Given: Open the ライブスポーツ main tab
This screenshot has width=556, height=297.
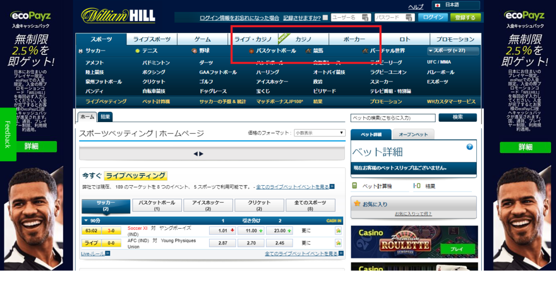Looking at the screenshot, I should 152,39.
